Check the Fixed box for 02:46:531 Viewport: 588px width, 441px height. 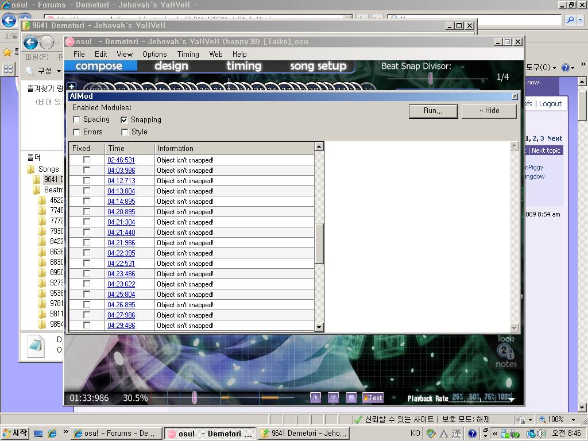87,160
